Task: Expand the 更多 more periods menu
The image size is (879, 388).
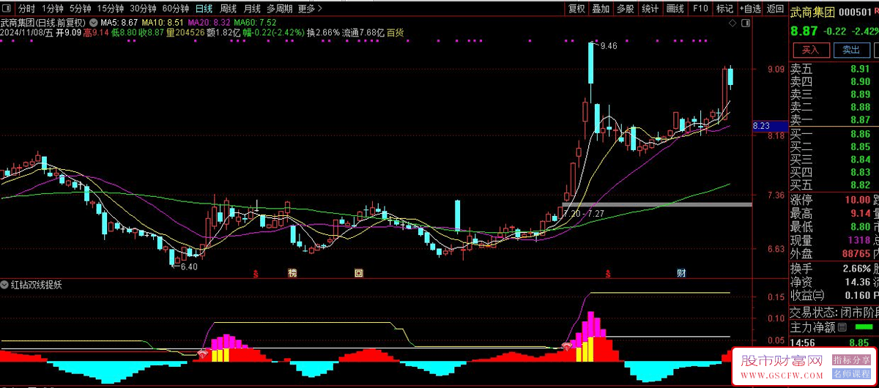Action: click(311, 9)
